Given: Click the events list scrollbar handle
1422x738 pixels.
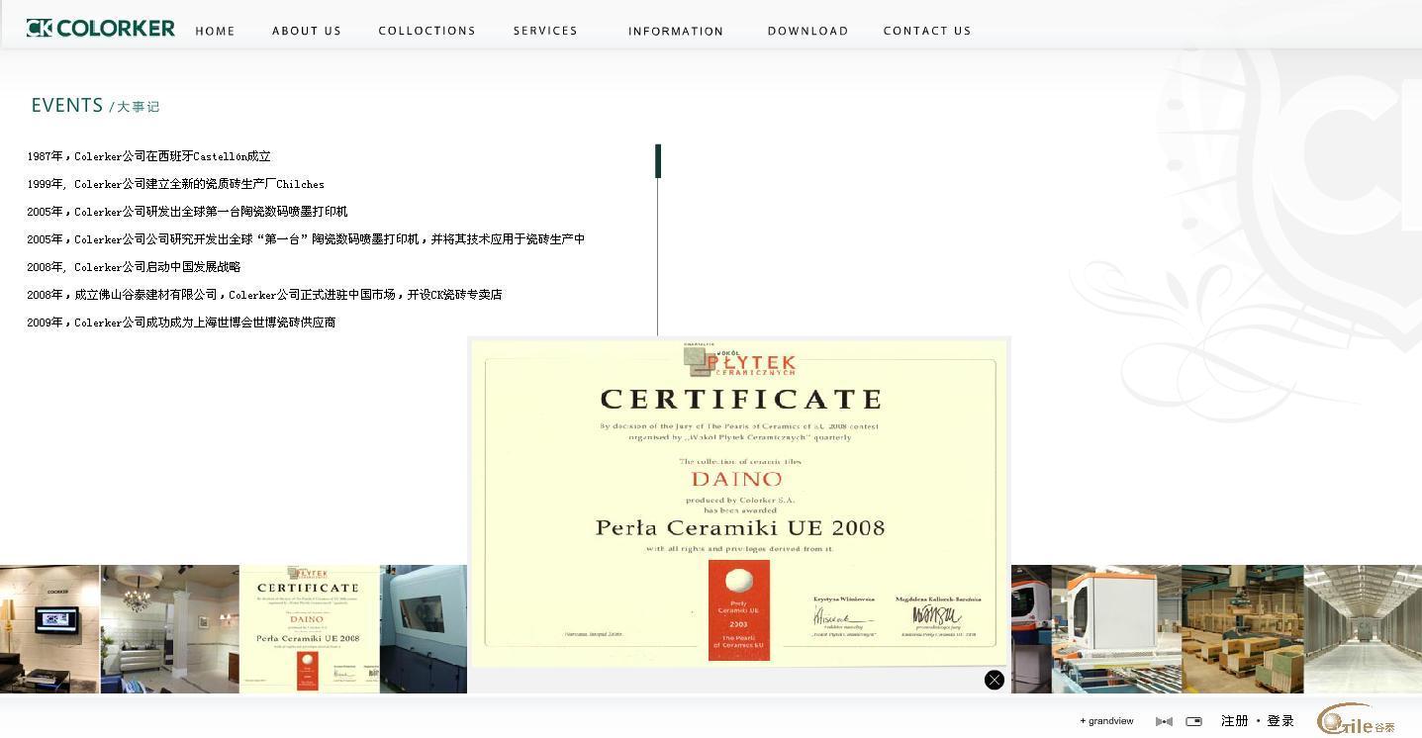Looking at the screenshot, I should (x=658, y=161).
